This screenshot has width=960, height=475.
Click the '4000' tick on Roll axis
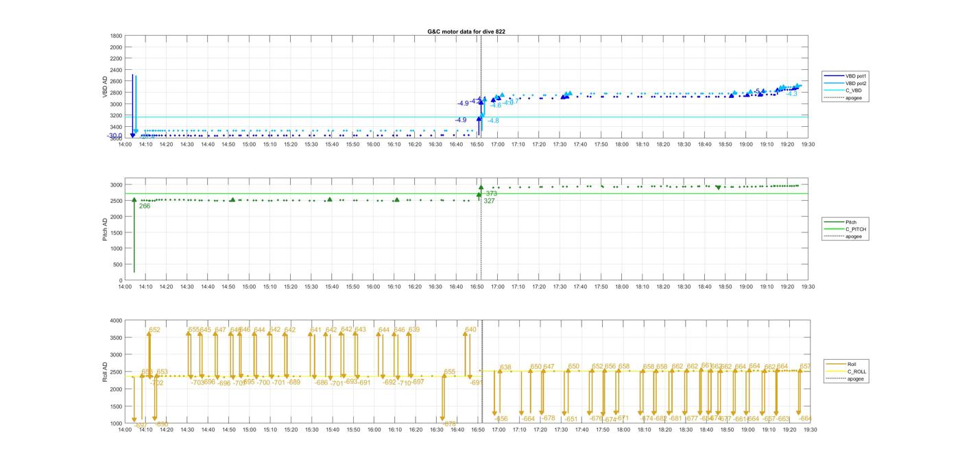tap(116, 320)
